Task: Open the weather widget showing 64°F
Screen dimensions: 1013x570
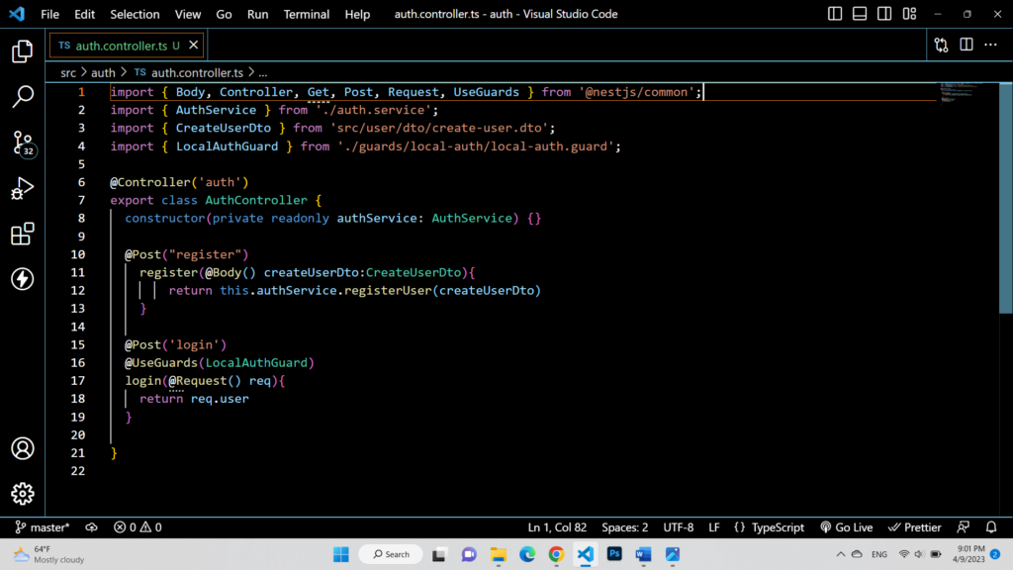Action: coord(49,554)
